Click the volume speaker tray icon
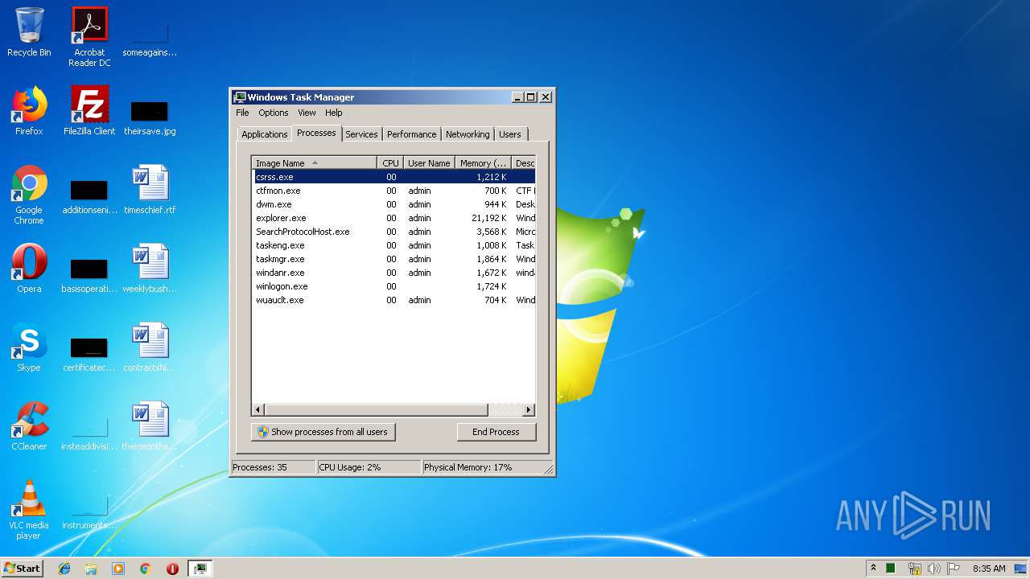This screenshot has width=1030, height=579. coord(933,569)
